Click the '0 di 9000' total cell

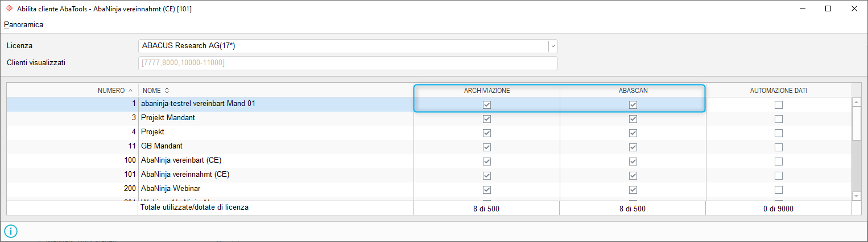(779, 209)
